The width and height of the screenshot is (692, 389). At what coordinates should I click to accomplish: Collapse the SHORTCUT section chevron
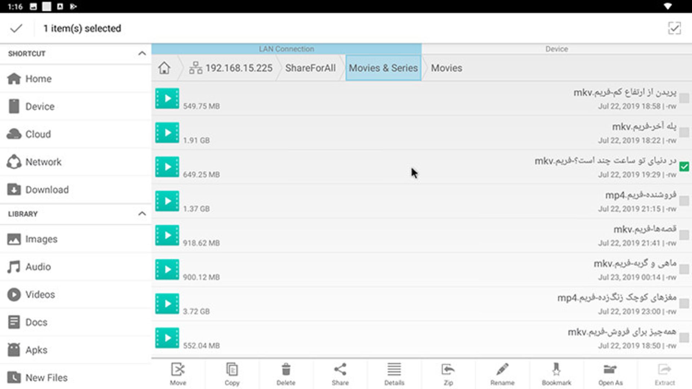click(x=142, y=54)
